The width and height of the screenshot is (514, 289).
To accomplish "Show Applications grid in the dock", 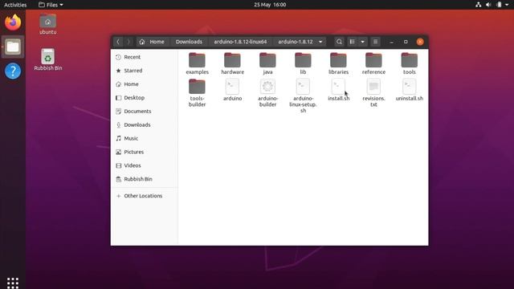I will [x=13, y=283].
